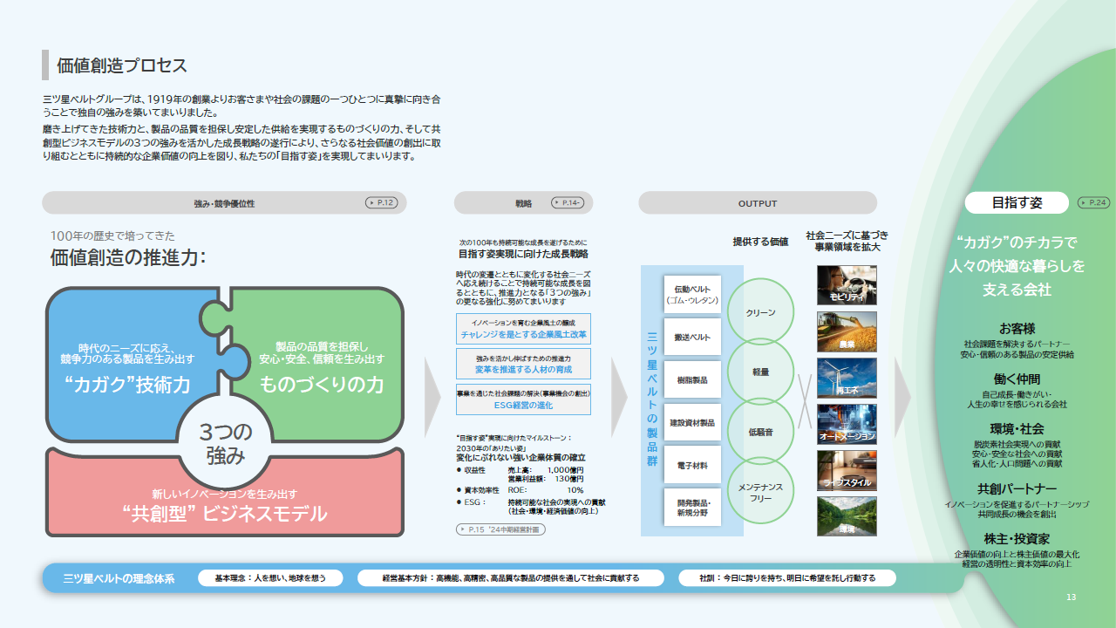Click the 強み・競争優位性 section header
This screenshot has width=1116, height=628.
point(224,203)
